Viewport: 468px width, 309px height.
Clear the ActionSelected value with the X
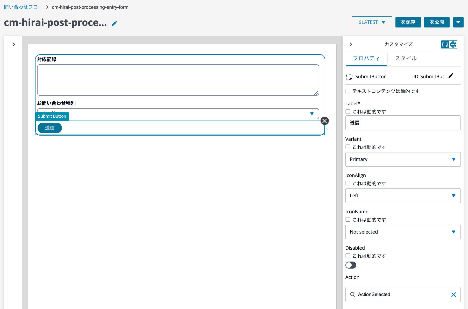(x=453, y=294)
